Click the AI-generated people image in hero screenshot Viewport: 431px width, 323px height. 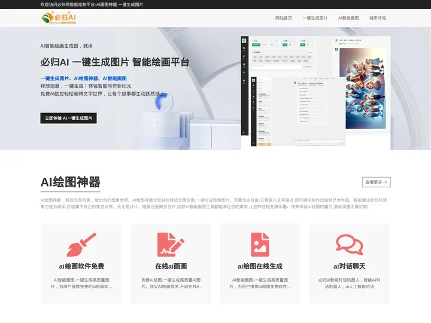point(362,89)
